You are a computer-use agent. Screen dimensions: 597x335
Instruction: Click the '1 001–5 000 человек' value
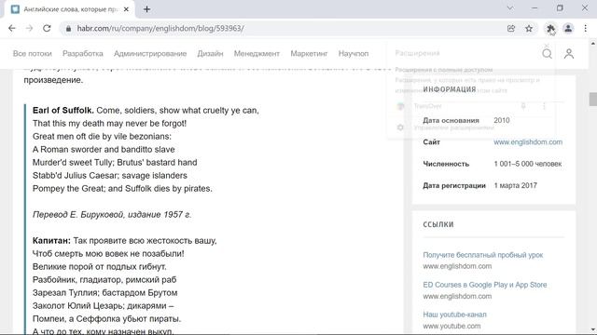528,164
